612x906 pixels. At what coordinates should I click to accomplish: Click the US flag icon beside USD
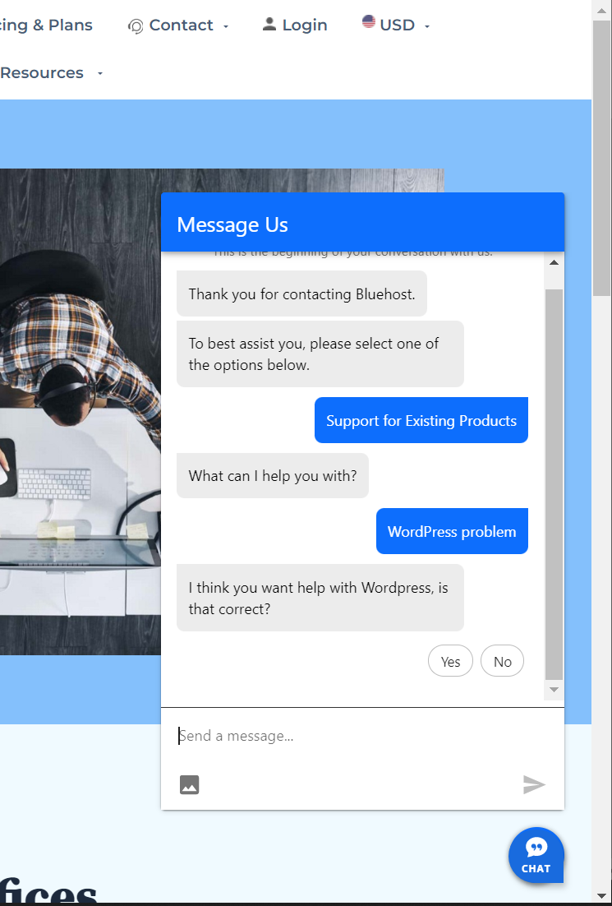368,22
